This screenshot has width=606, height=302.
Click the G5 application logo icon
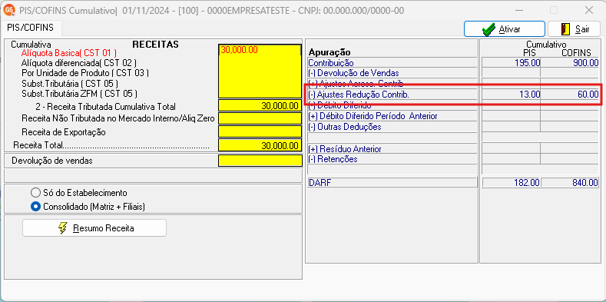(x=8, y=11)
